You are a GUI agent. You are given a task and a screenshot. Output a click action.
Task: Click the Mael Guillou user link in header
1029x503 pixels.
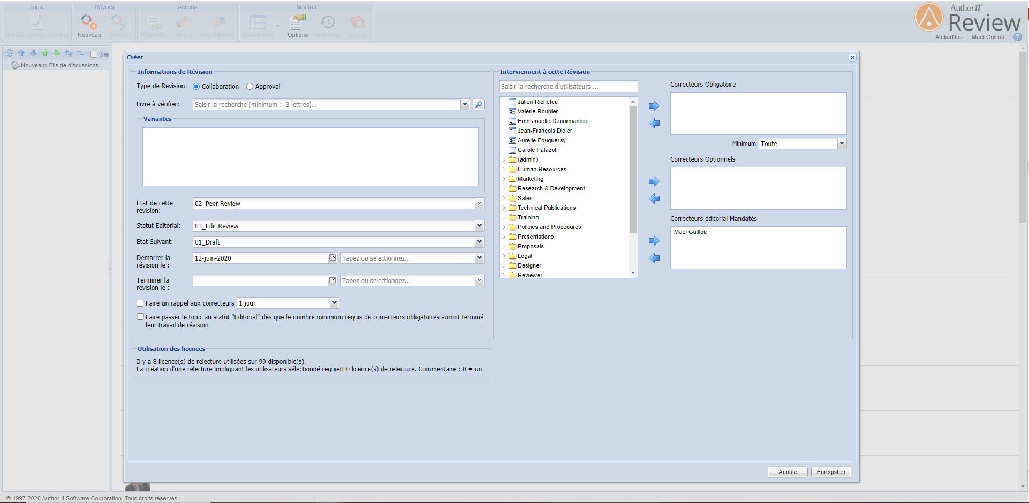988,37
